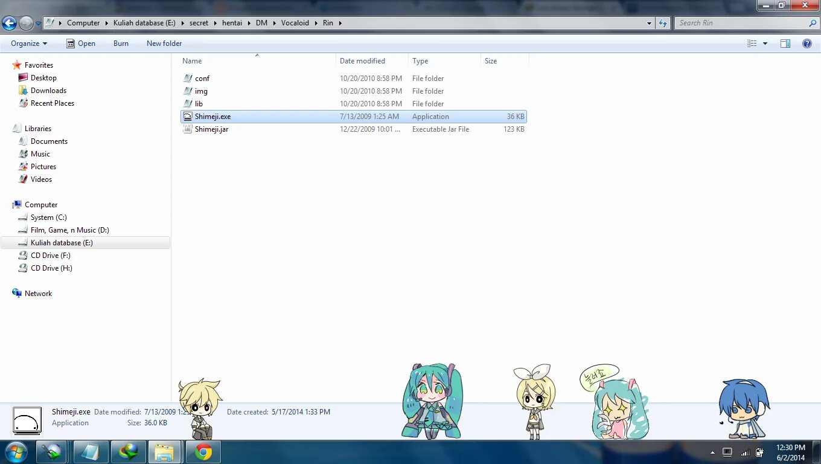The image size is (821, 464).
Task: Click the Open toolbar button
Action: [81, 43]
